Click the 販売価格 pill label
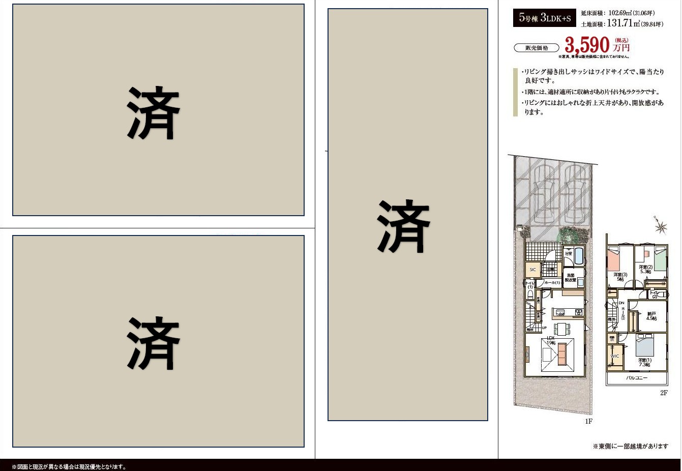The height and width of the screenshot is (471, 682). pos(537,48)
